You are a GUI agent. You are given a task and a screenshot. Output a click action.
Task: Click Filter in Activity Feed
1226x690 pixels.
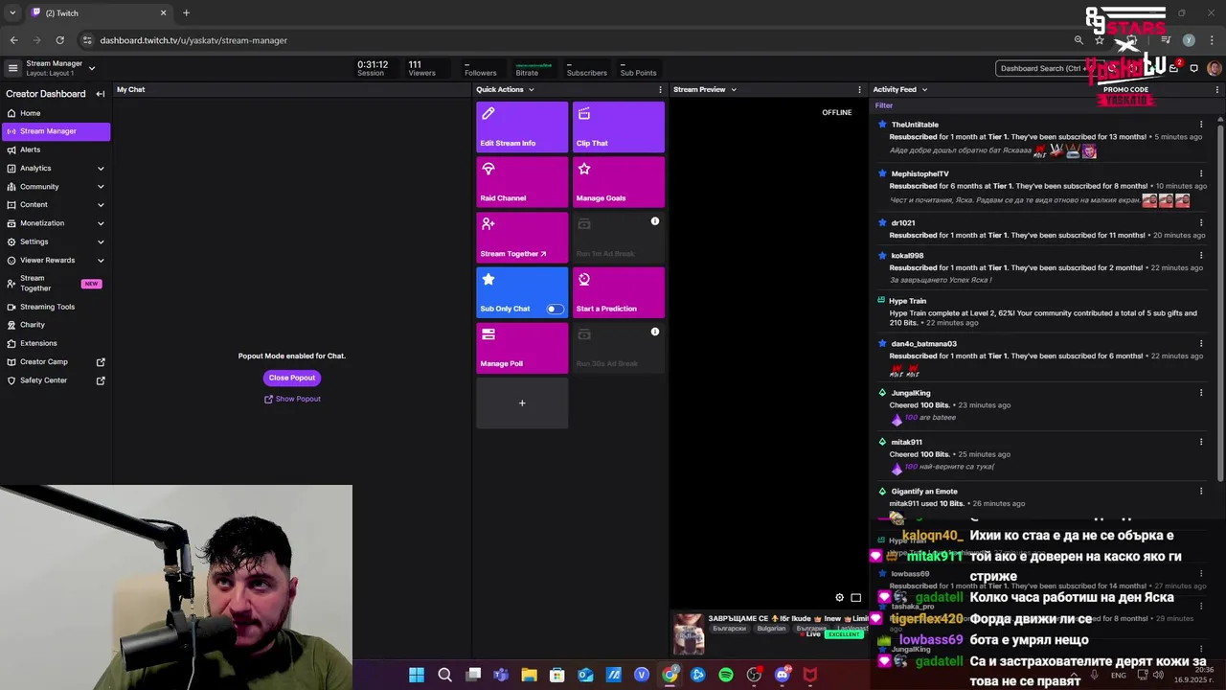[884, 105]
